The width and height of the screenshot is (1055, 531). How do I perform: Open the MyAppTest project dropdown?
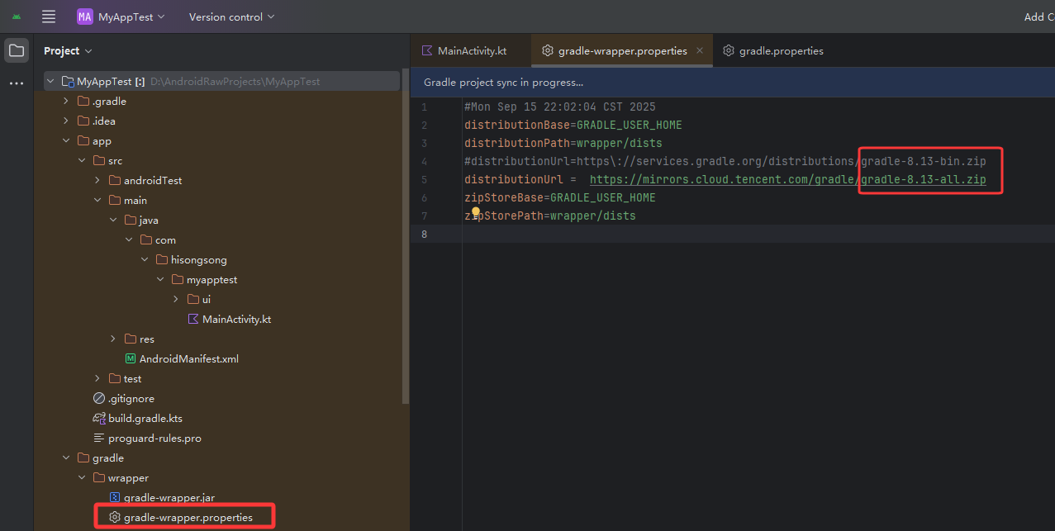pos(121,17)
